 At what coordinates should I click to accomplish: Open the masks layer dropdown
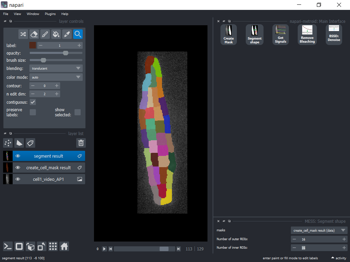click(x=319, y=230)
